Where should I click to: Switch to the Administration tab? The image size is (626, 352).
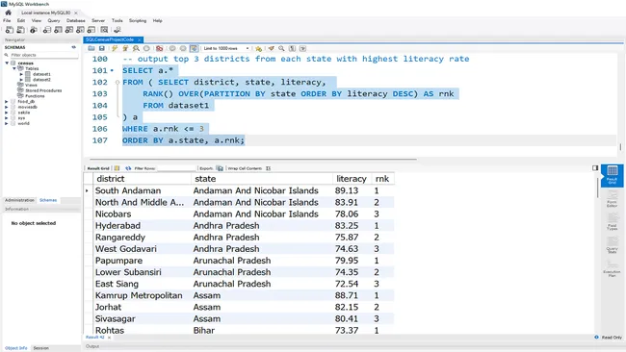pyautogui.click(x=19, y=200)
